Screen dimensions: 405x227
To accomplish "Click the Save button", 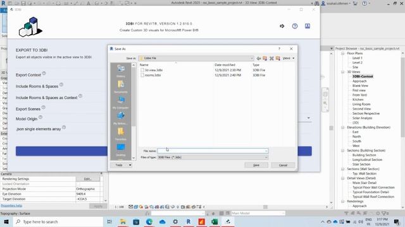I will pos(256,165).
